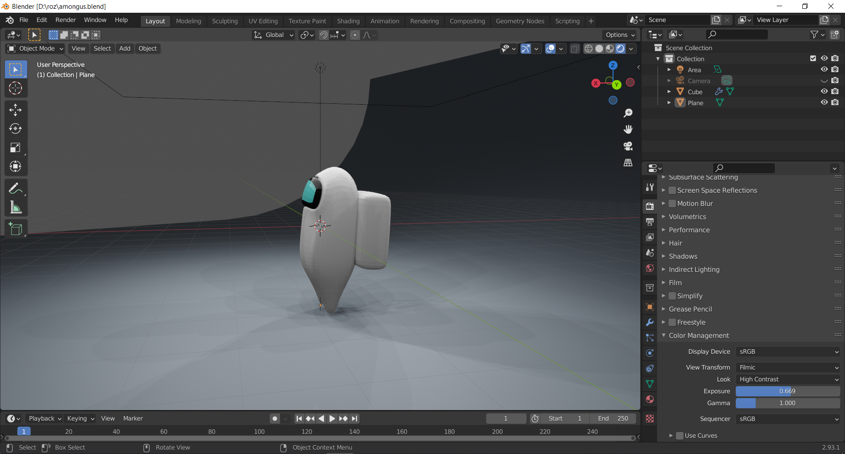
Task: Open the Output properties tab
Action: [x=650, y=222]
